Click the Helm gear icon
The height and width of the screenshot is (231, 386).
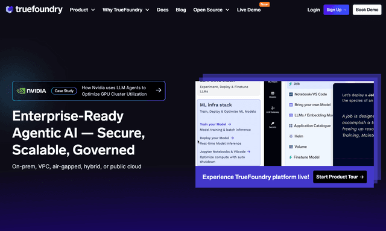click(x=291, y=136)
